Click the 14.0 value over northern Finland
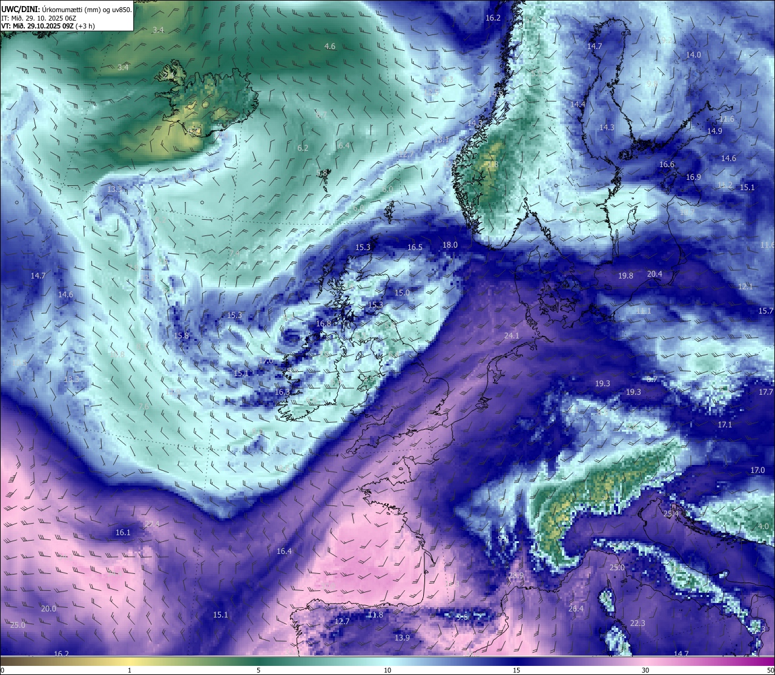Viewport: 775px width, 675px height. point(693,55)
